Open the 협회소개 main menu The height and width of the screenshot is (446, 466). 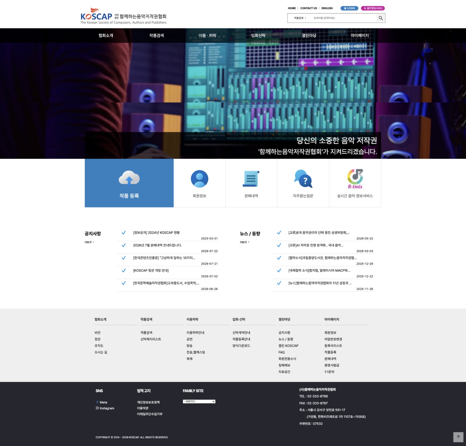[x=106, y=35]
